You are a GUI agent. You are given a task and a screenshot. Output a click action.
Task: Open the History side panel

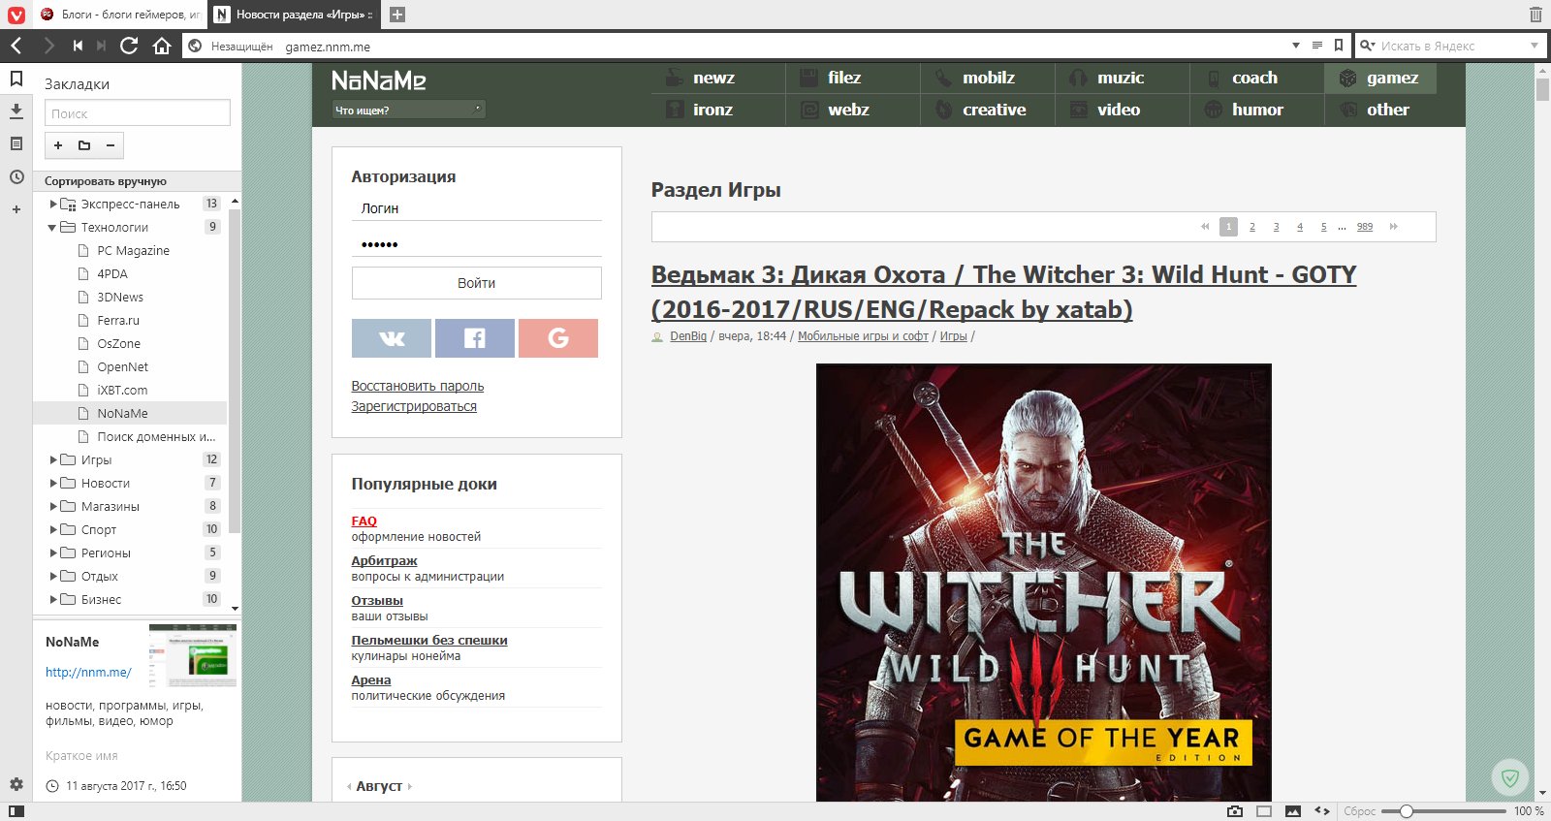[16, 176]
